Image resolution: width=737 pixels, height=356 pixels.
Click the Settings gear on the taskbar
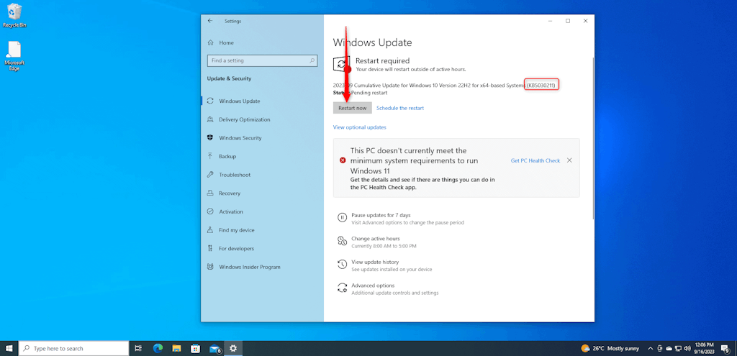pos(233,349)
